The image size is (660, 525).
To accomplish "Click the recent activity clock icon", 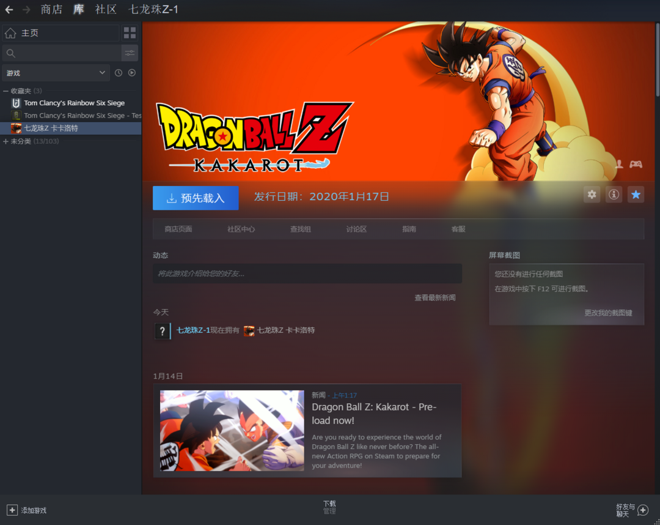I will click(x=119, y=73).
